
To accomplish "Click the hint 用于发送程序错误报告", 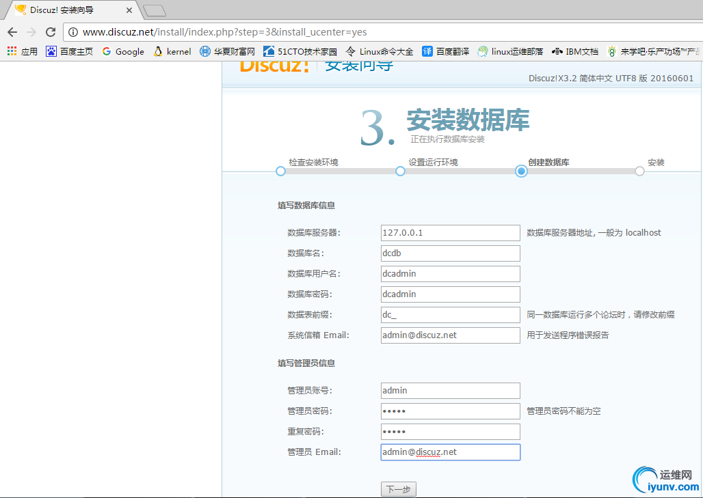I will [568, 335].
